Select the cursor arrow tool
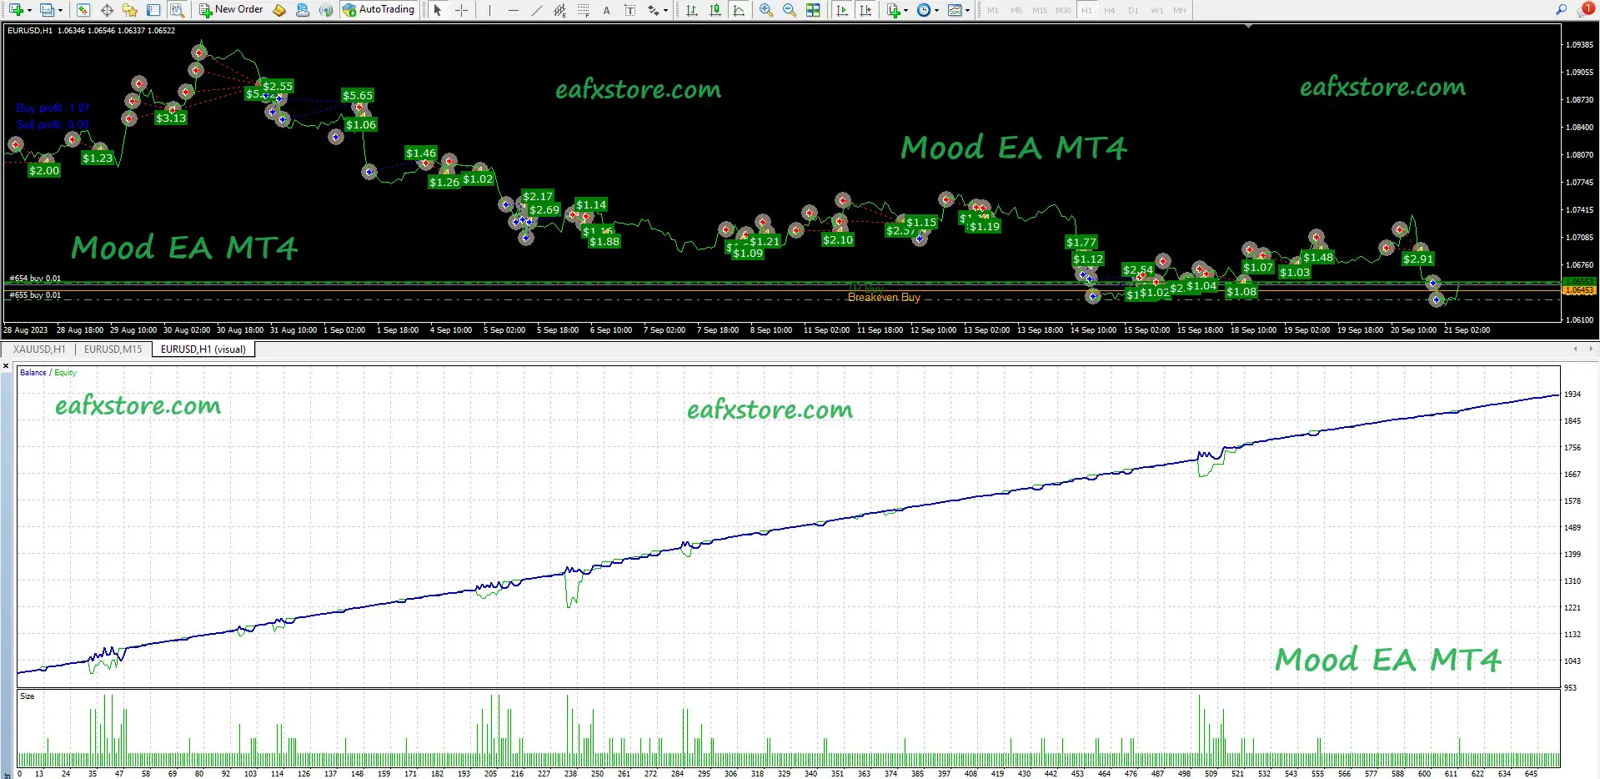This screenshot has width=1600, height=779. coord(438,10)
